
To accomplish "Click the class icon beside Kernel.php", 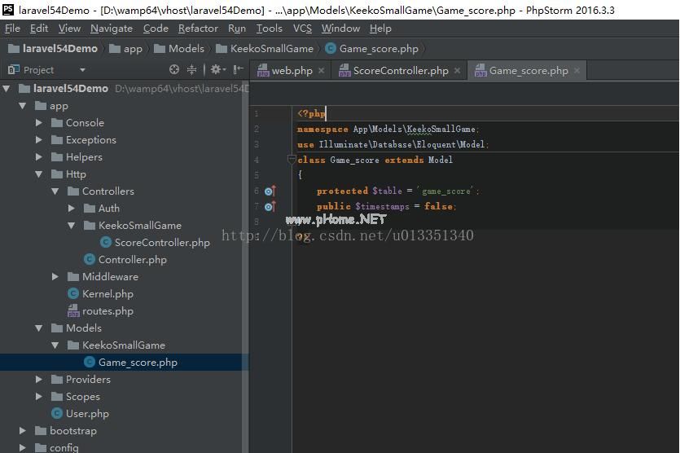I will 73,294.
